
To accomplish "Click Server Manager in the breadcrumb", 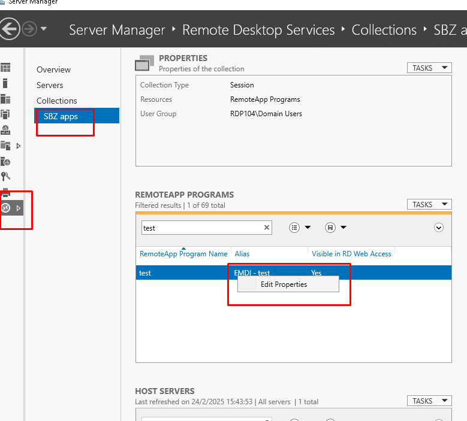I will [x=117, y=30].
